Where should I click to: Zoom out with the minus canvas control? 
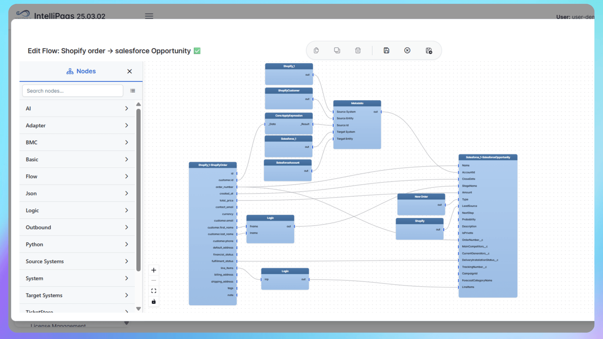(x=154, y=280)
